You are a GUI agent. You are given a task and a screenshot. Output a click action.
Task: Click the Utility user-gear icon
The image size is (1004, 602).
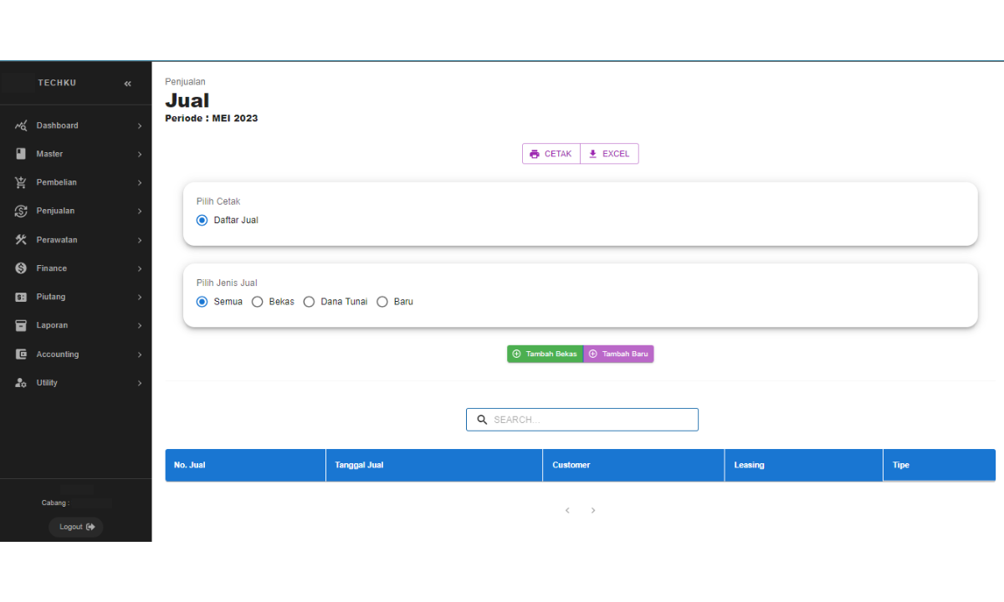22,383
